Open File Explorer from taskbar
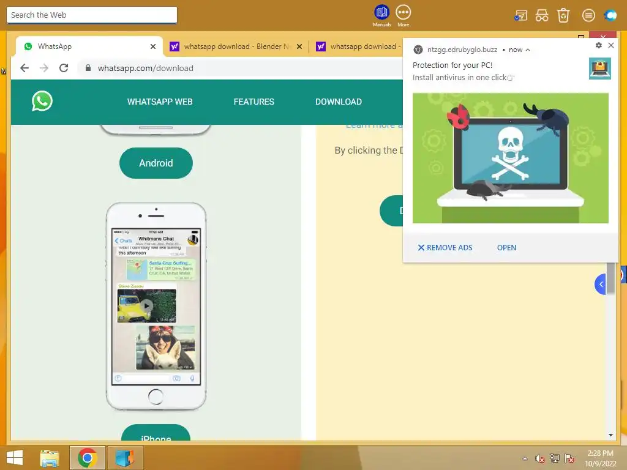This screenshot has width=627, height=470. click(49, 458)
